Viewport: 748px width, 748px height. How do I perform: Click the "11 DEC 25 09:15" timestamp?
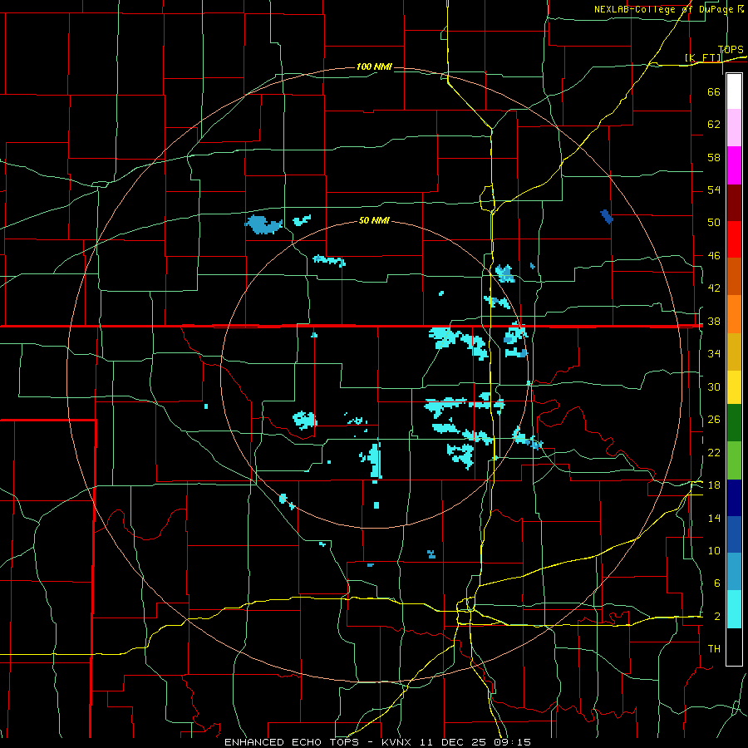(x=475, y=742)
